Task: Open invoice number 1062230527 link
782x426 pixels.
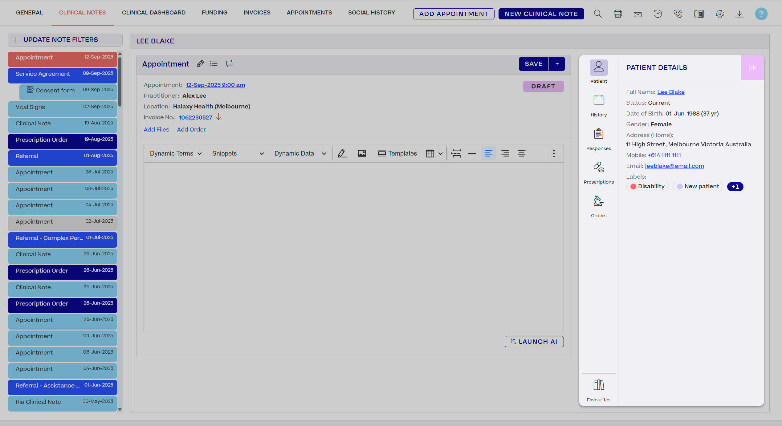Action: pyautogui.click(x=195, y=117)
